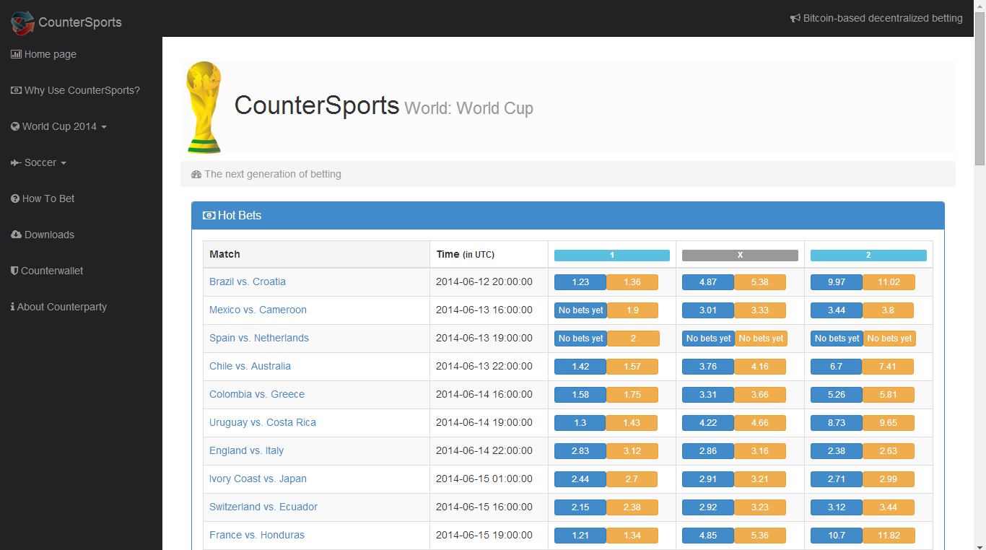Image resolution: width=986 pixels, height=550 pixels.
Task: Click the 9.65 odds for Uruguay vs. Costa Rica
Action: coord(889,423)
